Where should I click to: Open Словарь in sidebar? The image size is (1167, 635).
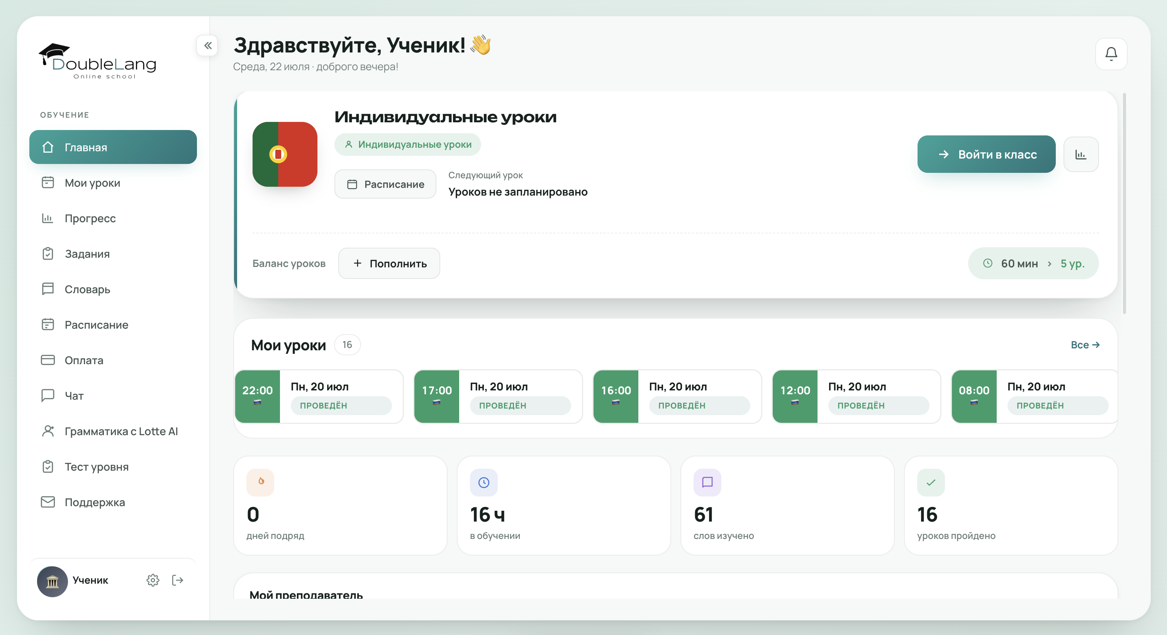point(113,289)
